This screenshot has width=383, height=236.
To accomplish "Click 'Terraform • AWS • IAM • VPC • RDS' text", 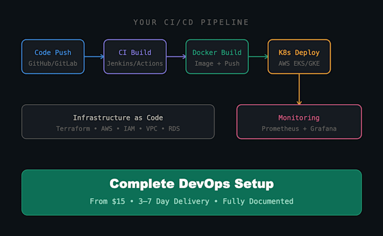I will (x=118, y=129).
